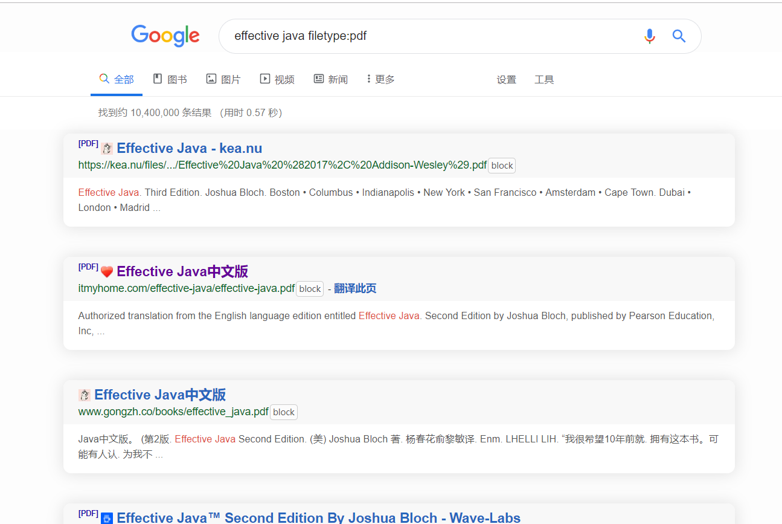Open the 工具 search tools
The image size is (782, 524).
point(544,80)
